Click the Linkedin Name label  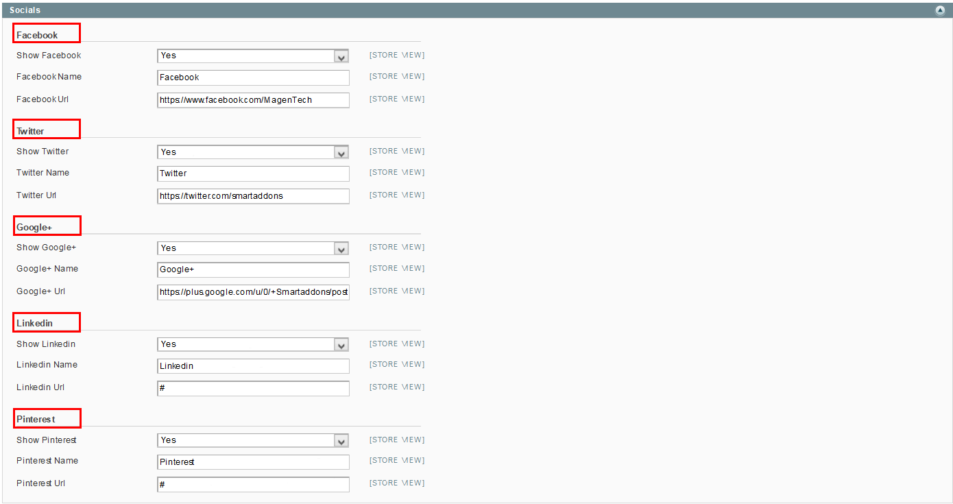47,365
